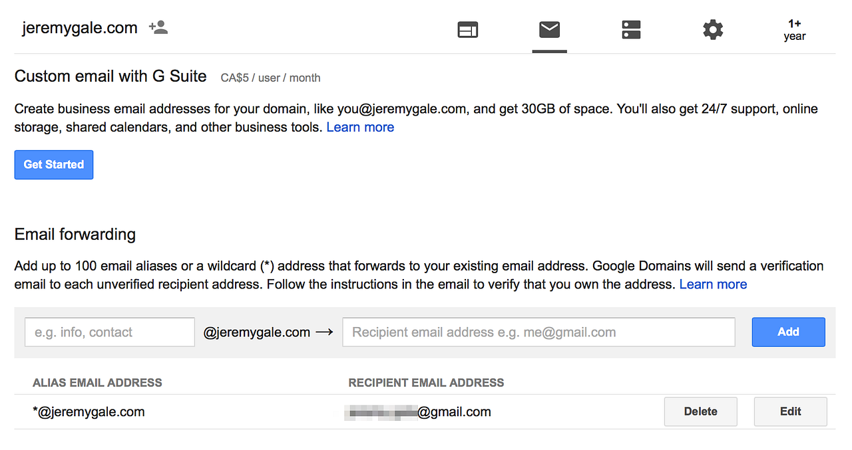852x450 pixels.
Task: Select the jeremygale.com domain title
Action: [x=79, y=27]
